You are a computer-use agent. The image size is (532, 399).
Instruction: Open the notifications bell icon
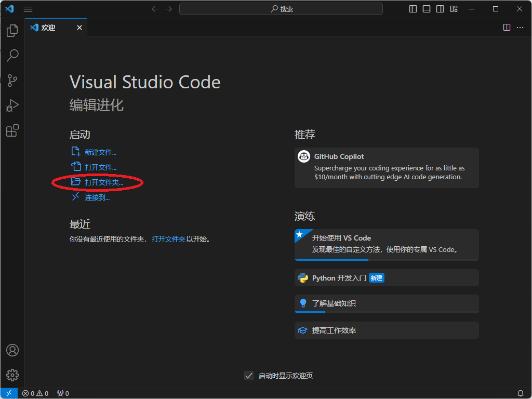pos(521,394)
